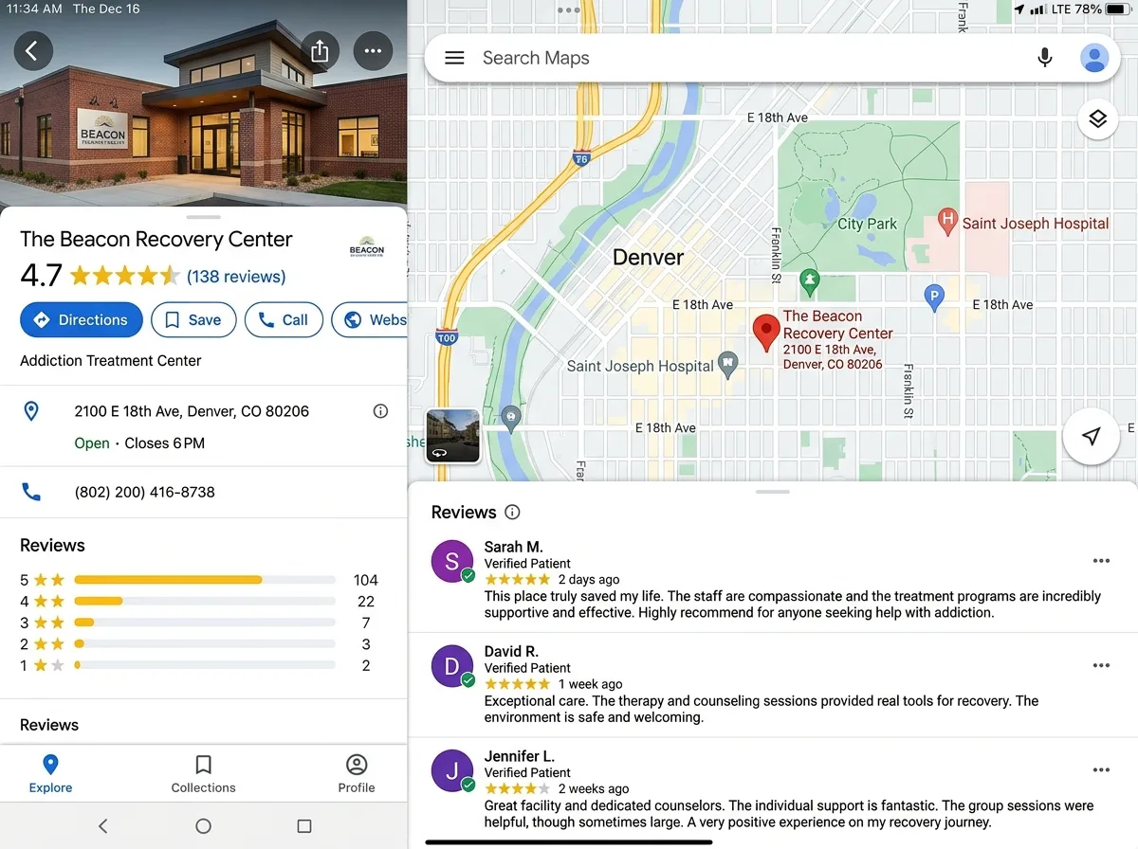This screenshot has height=849, width=1138.
Task: Tap the Search Maps input field
Action: pos(749,58)
